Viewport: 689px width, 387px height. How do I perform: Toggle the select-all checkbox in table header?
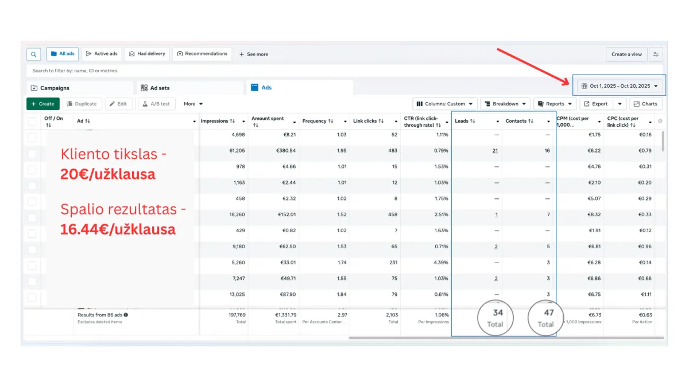click(x=32, y=121)
